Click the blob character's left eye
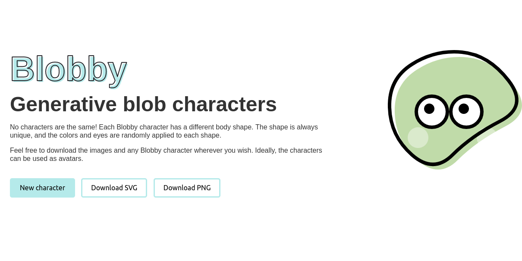The height and width of the screenshot is (261, 522). 432,112
